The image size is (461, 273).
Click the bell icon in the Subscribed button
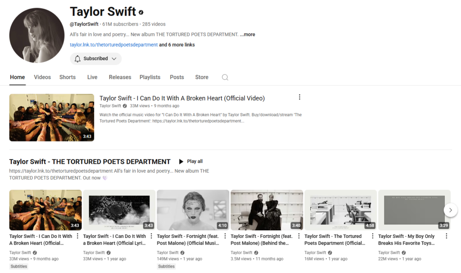pos(77,59)
